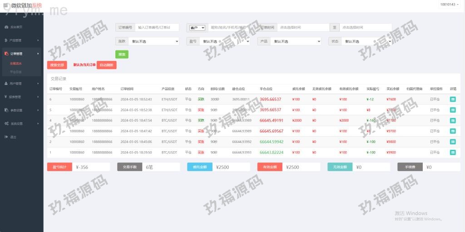Open the 状态 dropdown filter
This screenshot has width=465, height=232.
[x=366, y=41]
